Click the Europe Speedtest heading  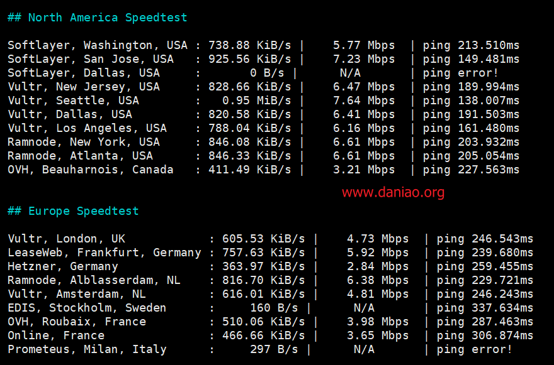tap(73, 211)
